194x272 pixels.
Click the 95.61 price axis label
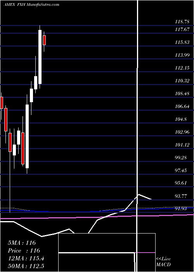pos(181,183)
